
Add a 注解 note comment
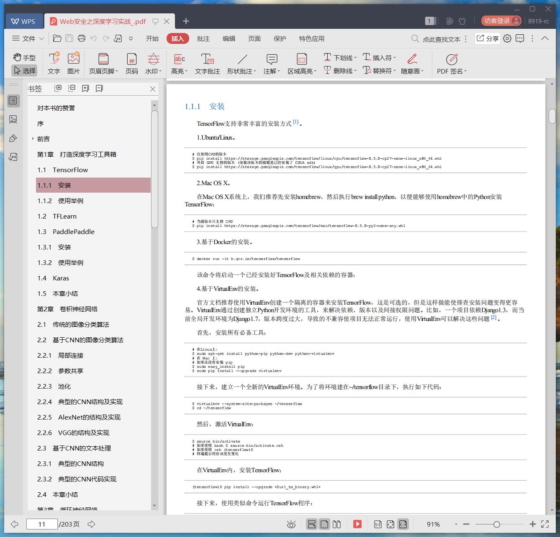[x=272, y=64]
